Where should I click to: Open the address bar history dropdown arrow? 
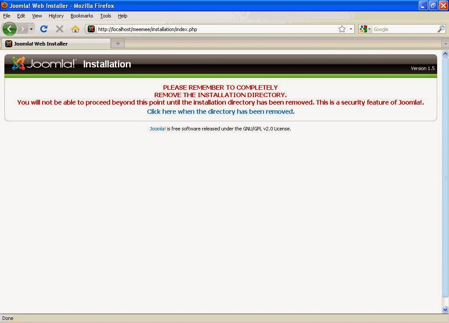tap(351, 29)
